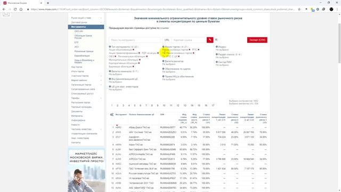Open 'ETF' sidebar submenu item
341x192 pixels.
click(76, 43)
